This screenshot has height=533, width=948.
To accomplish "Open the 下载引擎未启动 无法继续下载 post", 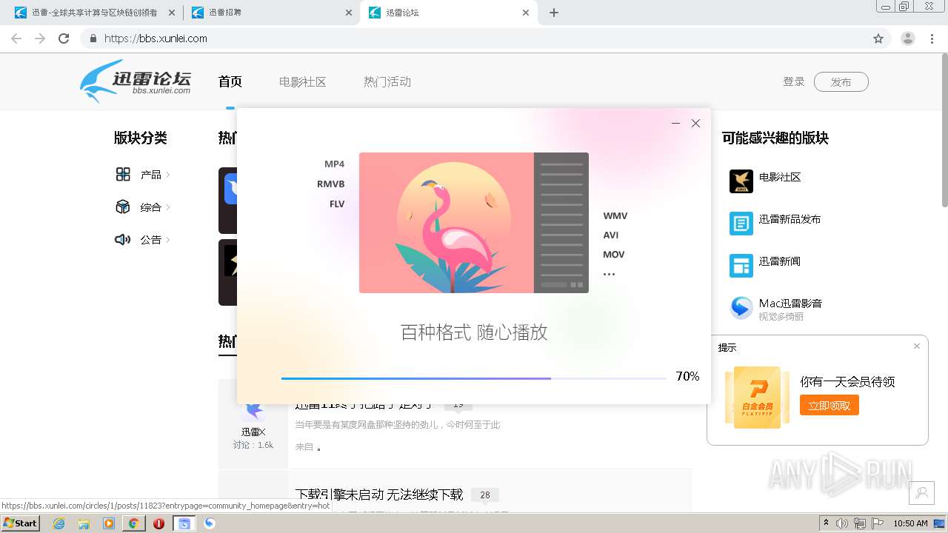I will tap(379, 494).
